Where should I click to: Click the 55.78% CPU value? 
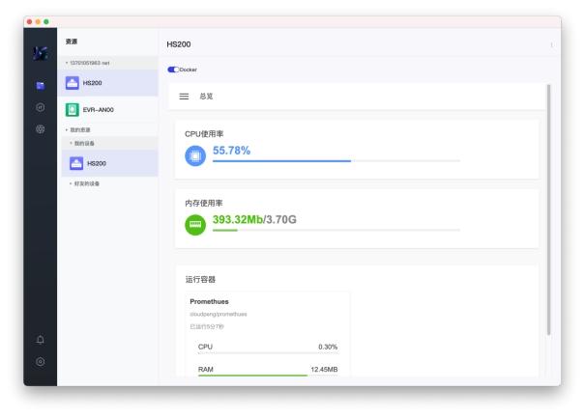click(231, 151)
